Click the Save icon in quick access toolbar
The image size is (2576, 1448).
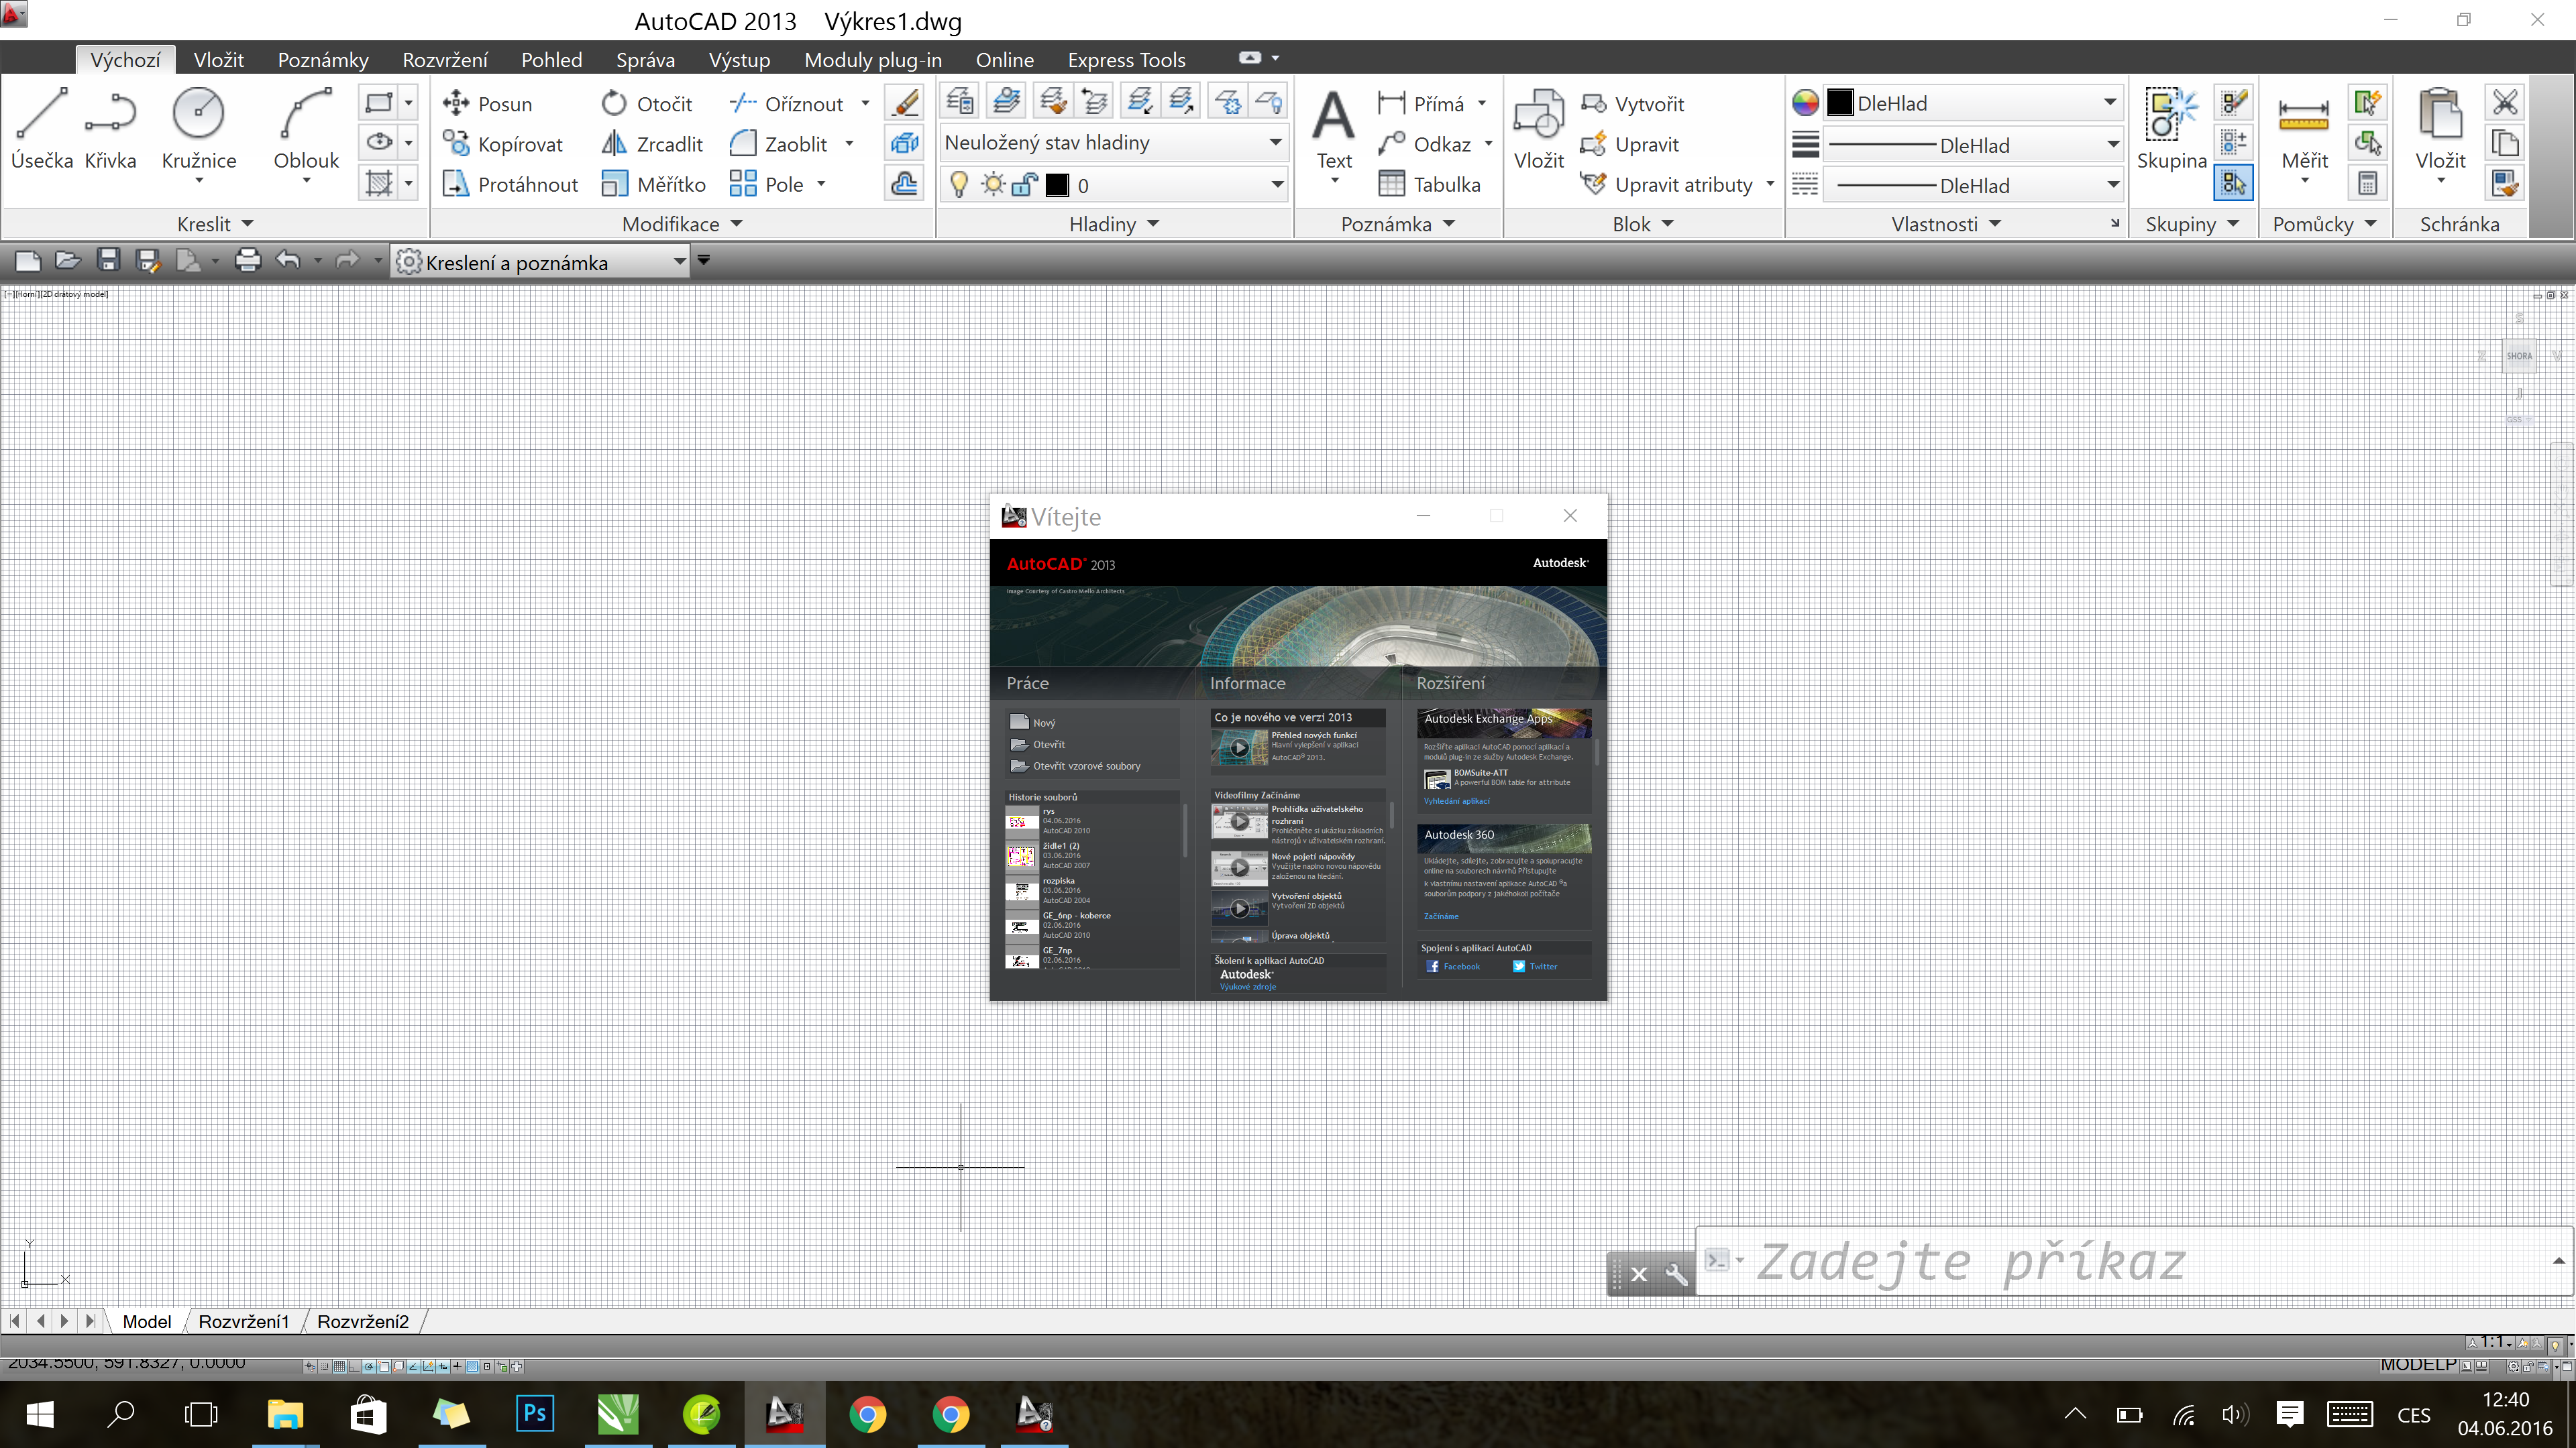(x=108, y=261)
